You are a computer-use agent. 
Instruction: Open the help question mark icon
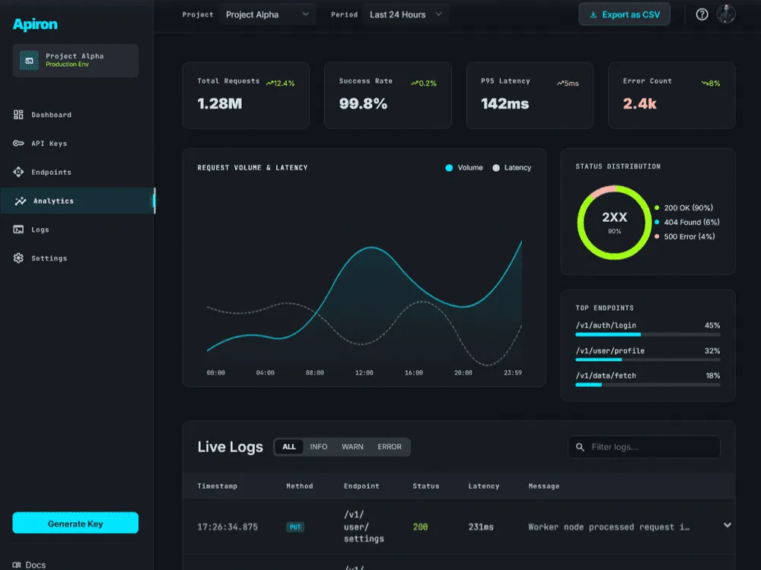click(702, 14)
